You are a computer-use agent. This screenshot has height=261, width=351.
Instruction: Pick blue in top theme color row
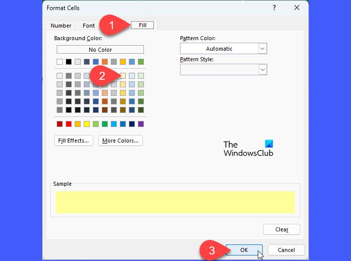pyautogui.click(x=96, y=62)
